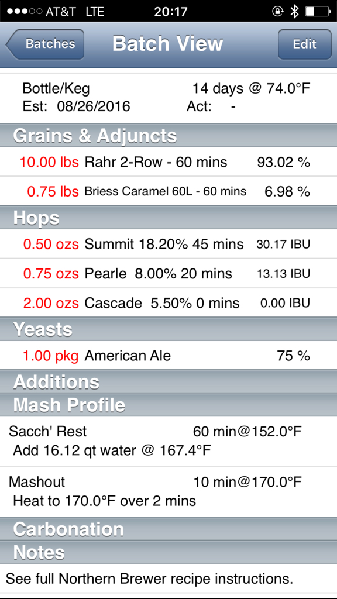Open the Cascade hop entry
This screenshot has width=337, height=599.
pyautogui.click(x=168, y=303)
